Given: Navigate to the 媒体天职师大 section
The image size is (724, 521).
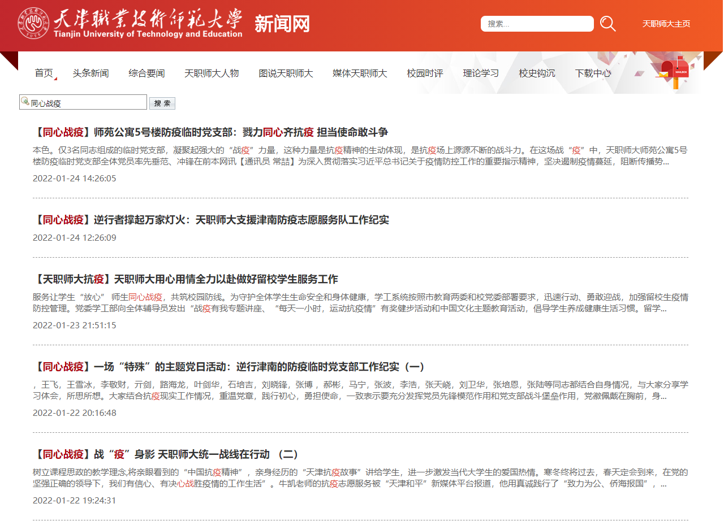Looking at the screenshot, I should tap(360, 73).
